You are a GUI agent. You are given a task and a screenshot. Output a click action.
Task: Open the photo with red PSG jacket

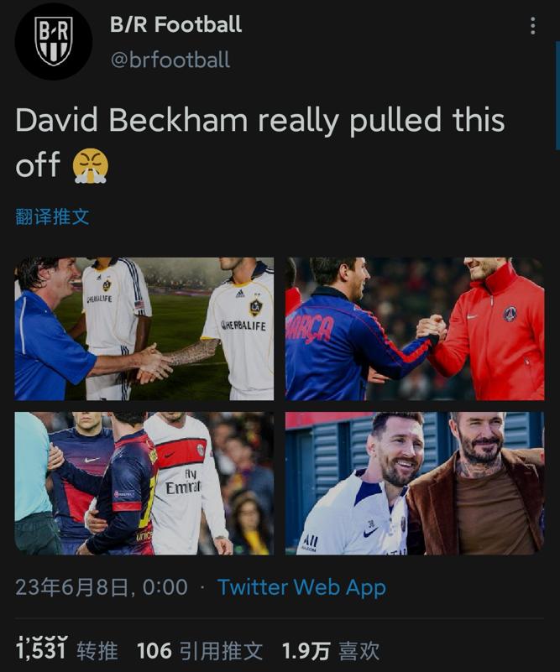click(x=415, y=329)
